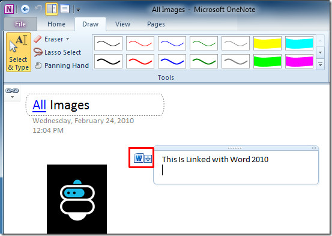Click the move handle beside Word icon
Image resolution: width=332 pixels, height=236 pixels.
pos(148,159)
